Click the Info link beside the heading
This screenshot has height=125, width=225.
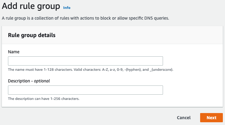(66, 7)
